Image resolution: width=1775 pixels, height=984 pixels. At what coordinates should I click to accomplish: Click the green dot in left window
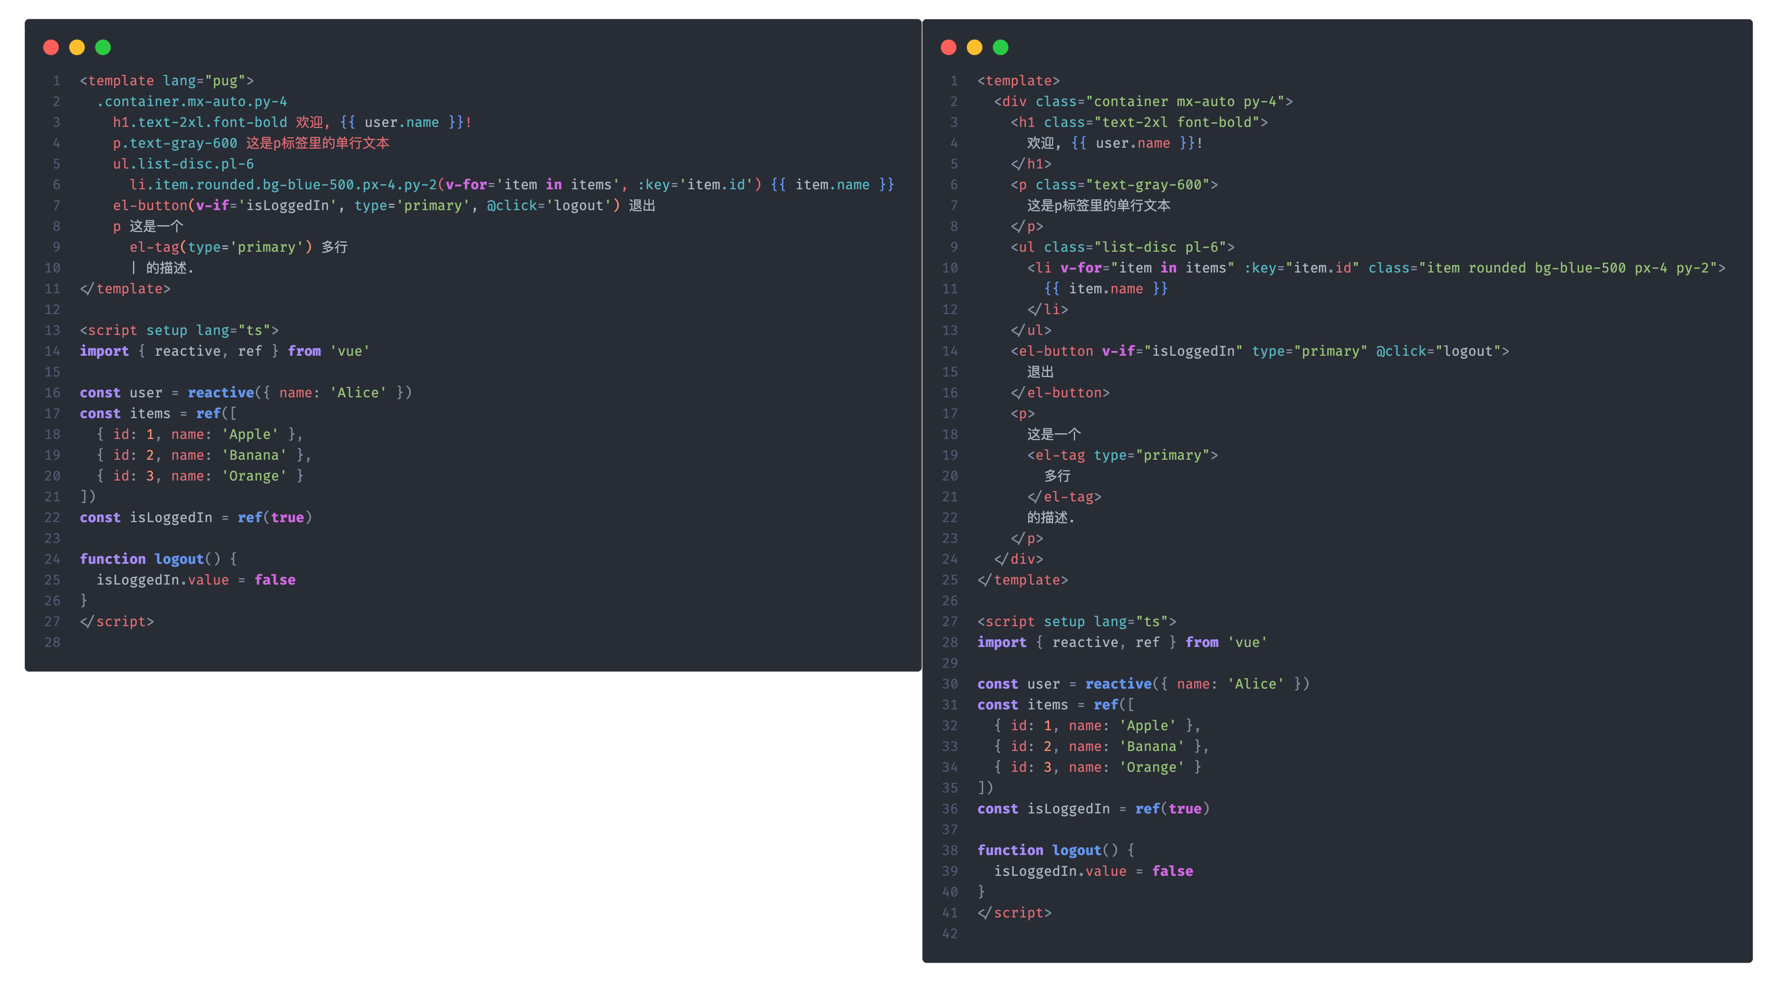point(103,47)
